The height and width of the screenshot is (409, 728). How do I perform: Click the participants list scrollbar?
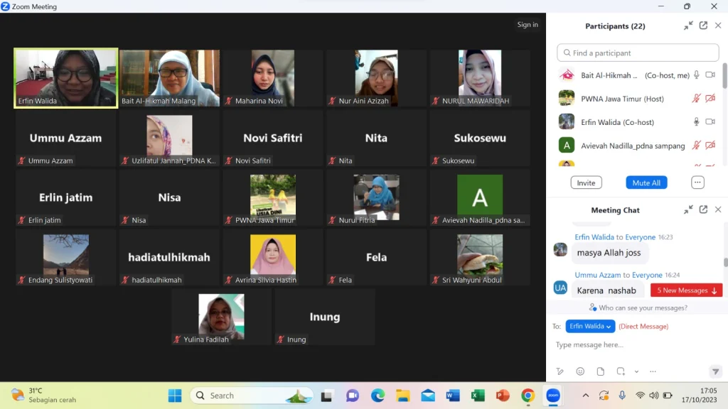724,77
